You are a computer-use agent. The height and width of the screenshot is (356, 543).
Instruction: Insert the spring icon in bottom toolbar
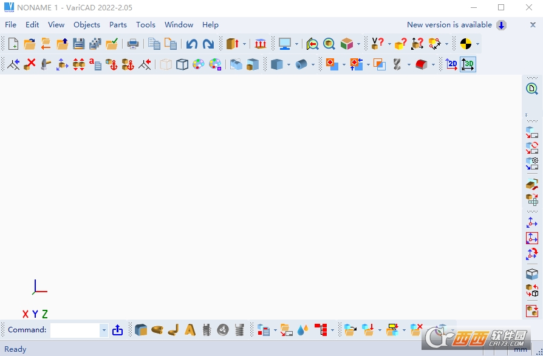(x=239, y=330)
